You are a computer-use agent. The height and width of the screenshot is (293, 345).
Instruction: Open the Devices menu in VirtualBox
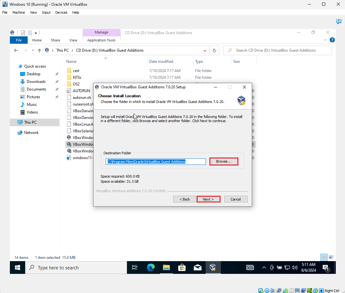(61, 12)
